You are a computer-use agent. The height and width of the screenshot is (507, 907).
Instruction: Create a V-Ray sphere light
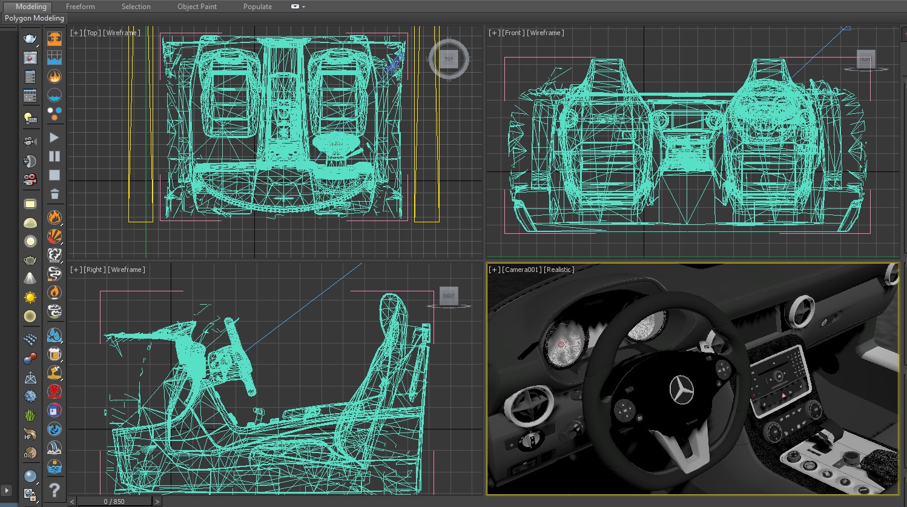tap(30, 242)
